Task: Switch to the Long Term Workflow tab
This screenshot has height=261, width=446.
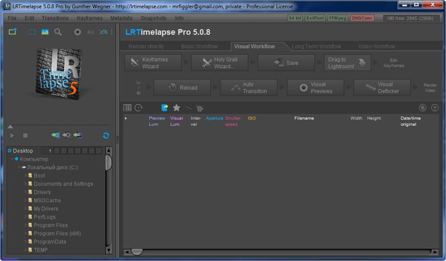Action: (316, 47)
